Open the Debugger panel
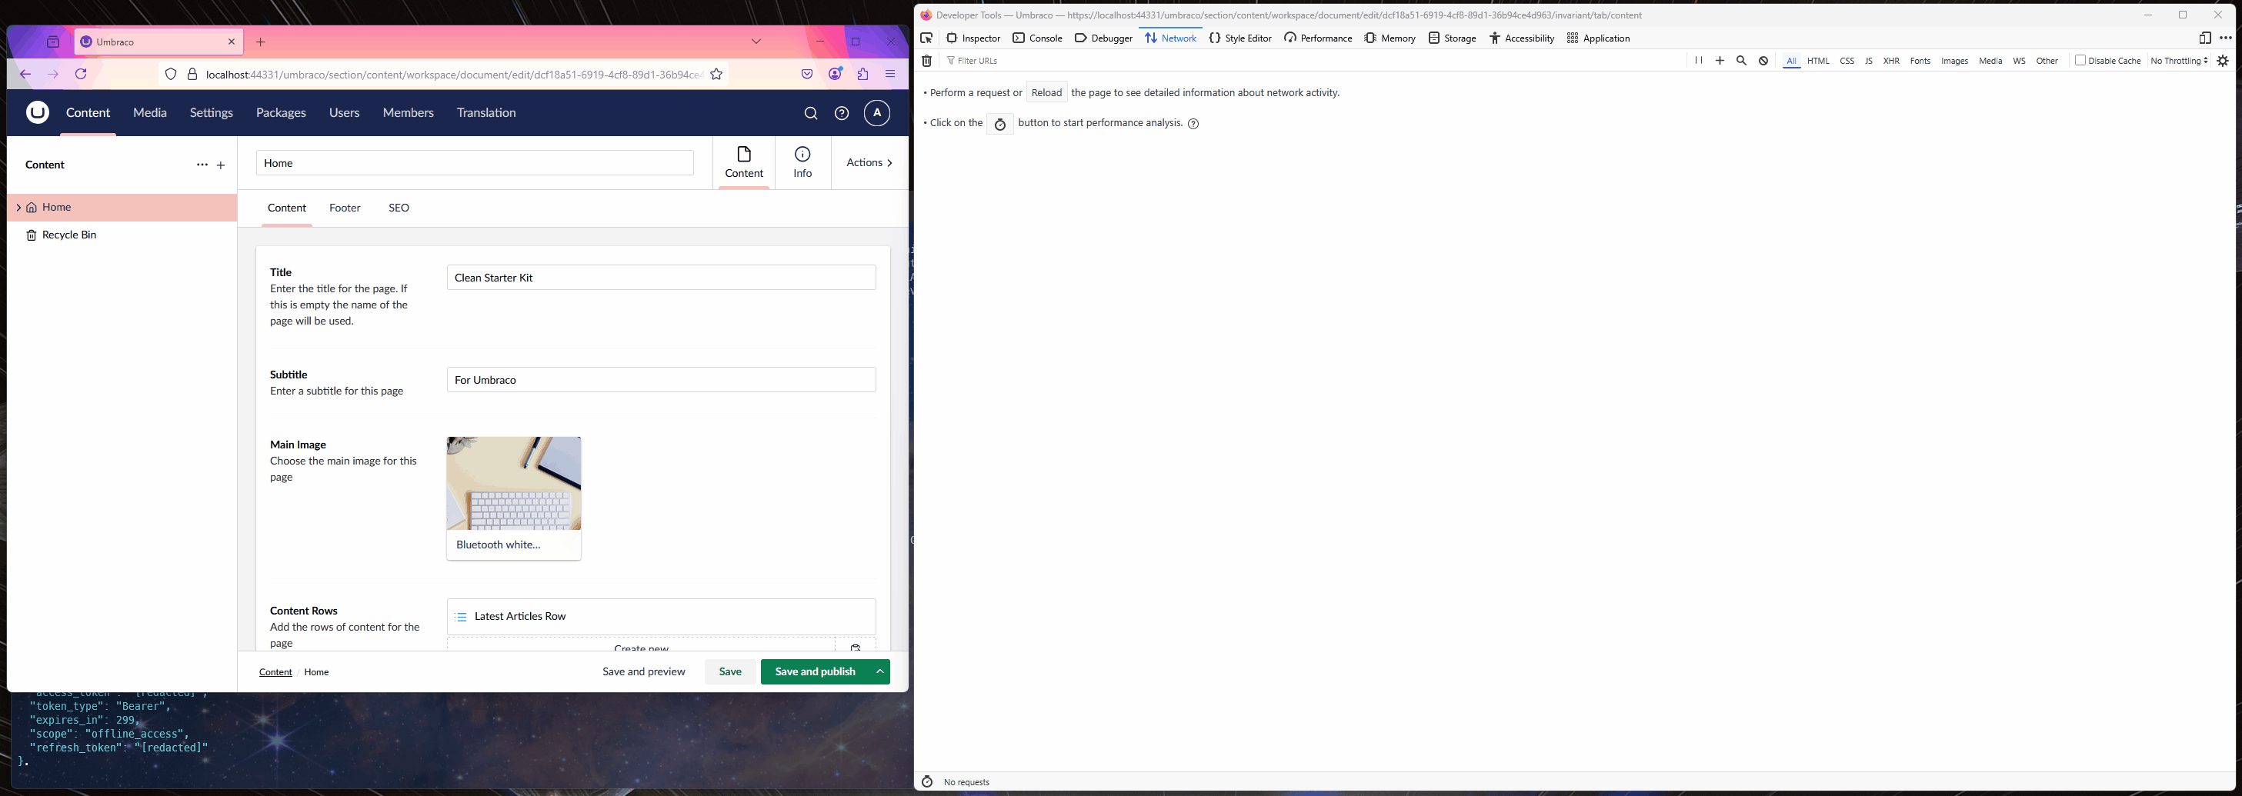This screenshot has height=796, width=2242. (1103, 38)
